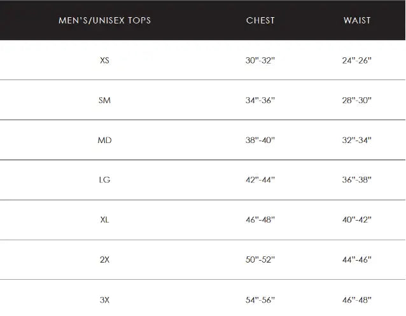The image size is (406, 316).
Task: Click the 32"-34" waist measurement
Action: coord(357,140)
